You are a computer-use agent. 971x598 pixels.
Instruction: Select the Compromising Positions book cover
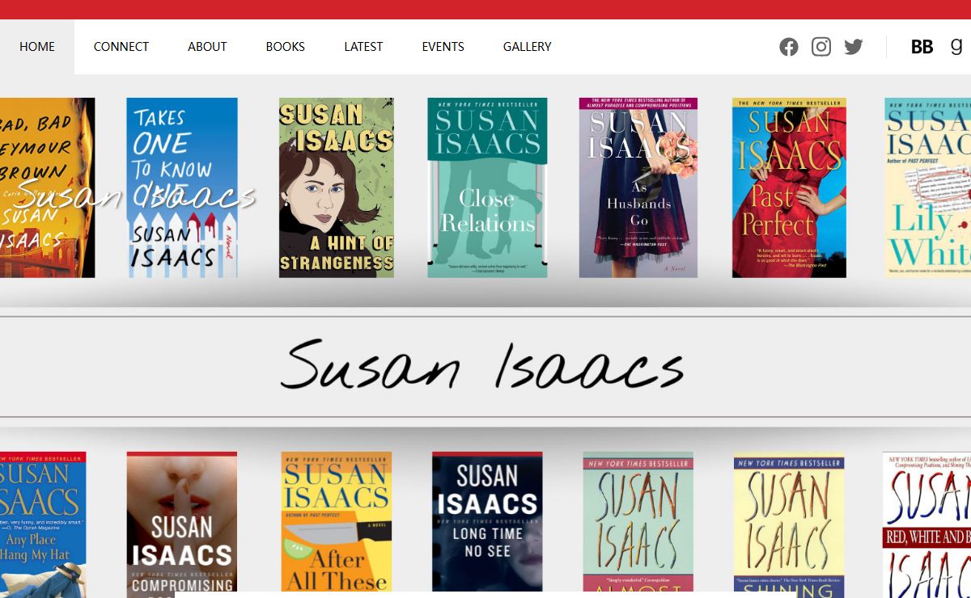click(182, 524)
